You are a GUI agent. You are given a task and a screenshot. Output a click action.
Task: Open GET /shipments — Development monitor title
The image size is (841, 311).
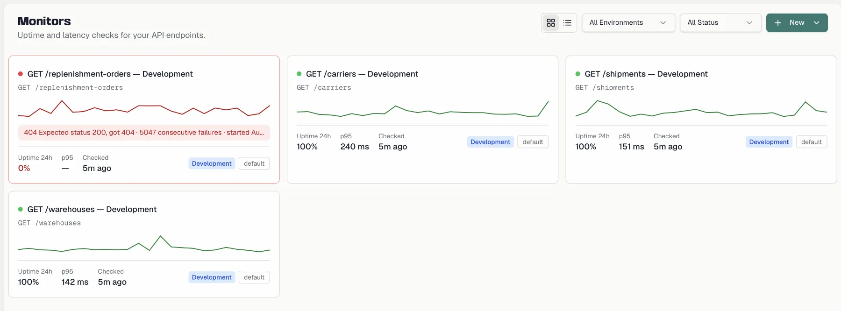pos(646,74)
